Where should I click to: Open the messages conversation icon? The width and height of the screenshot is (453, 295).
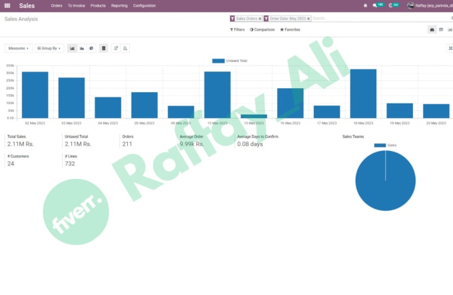[374, 5]
